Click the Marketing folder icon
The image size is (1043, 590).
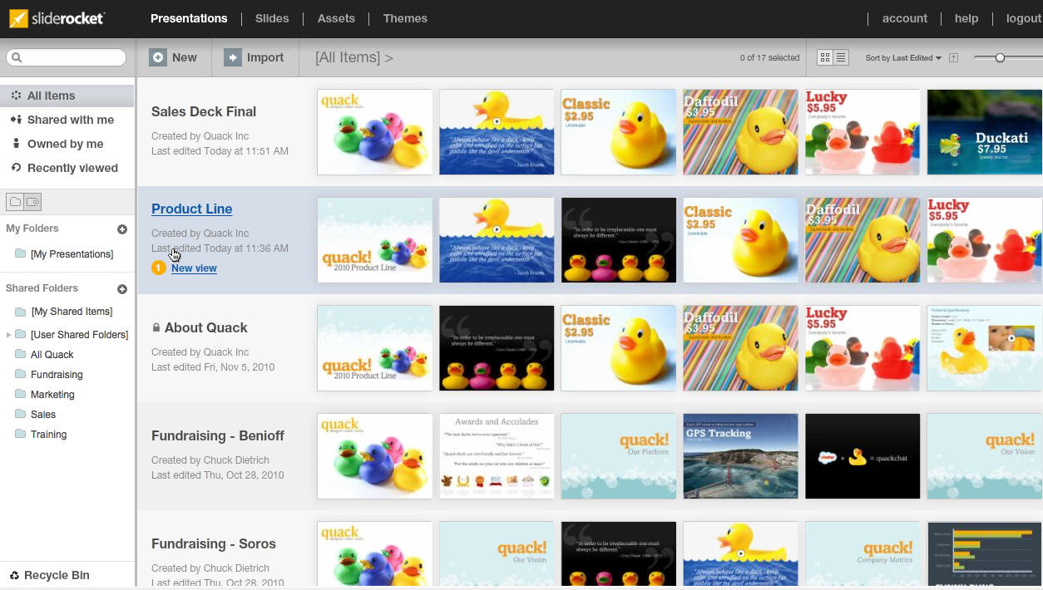[20, 395]
